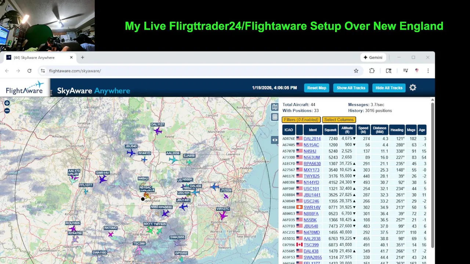470x264 pixels.
Task: View site information icon in address bar
Action: pos(43,71)
